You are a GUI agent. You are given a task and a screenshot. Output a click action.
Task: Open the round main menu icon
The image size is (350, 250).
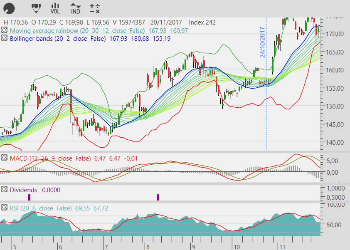[x=9, y=7]
